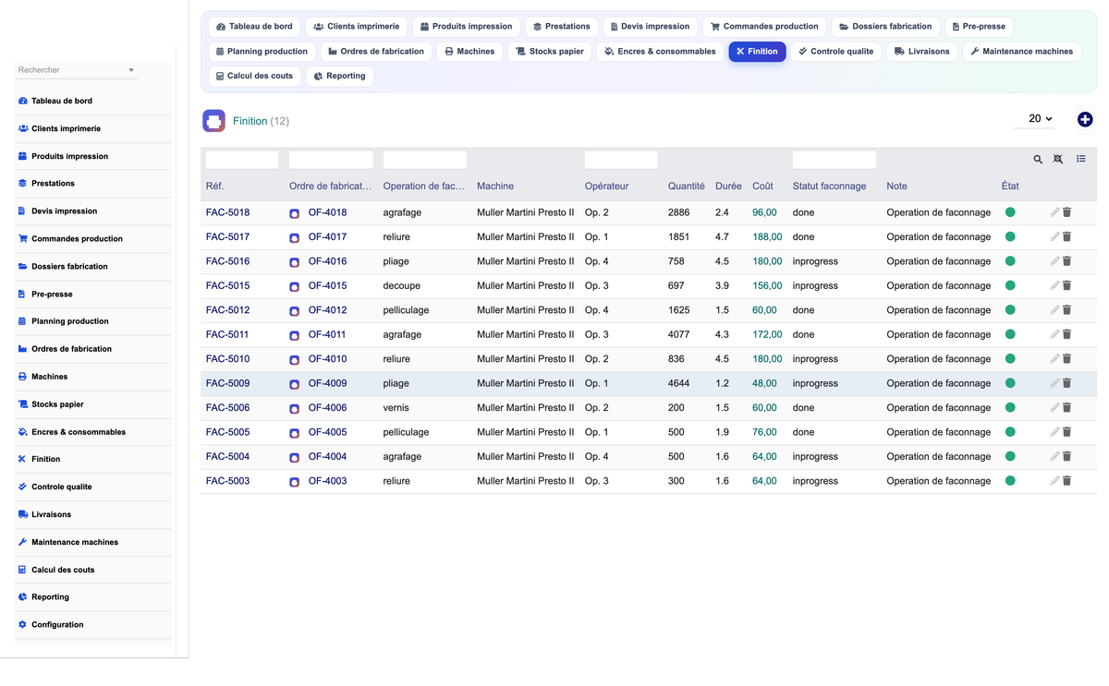1109x686 pixels.
Task: Click the Operation de faconnage filter input
Action: [425, 160]
